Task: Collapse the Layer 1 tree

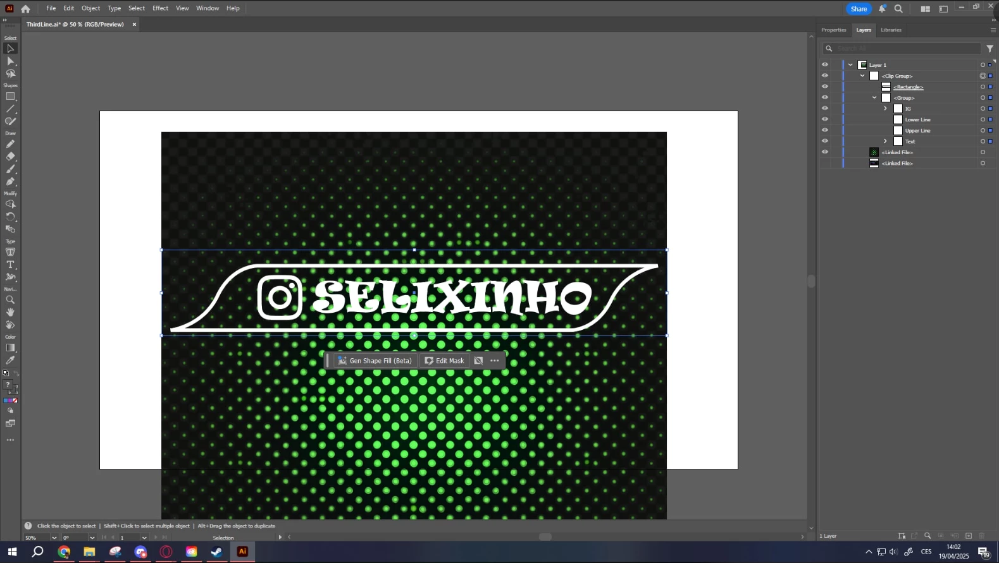Action: [x=850, y=64]
